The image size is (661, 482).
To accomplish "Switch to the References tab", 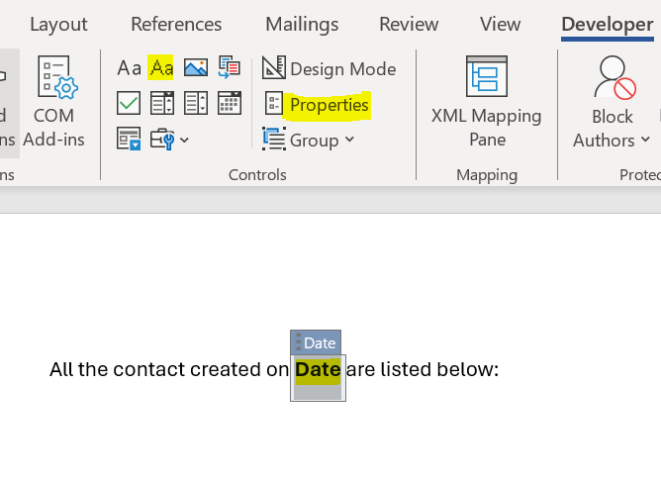I will click(175, 25).
